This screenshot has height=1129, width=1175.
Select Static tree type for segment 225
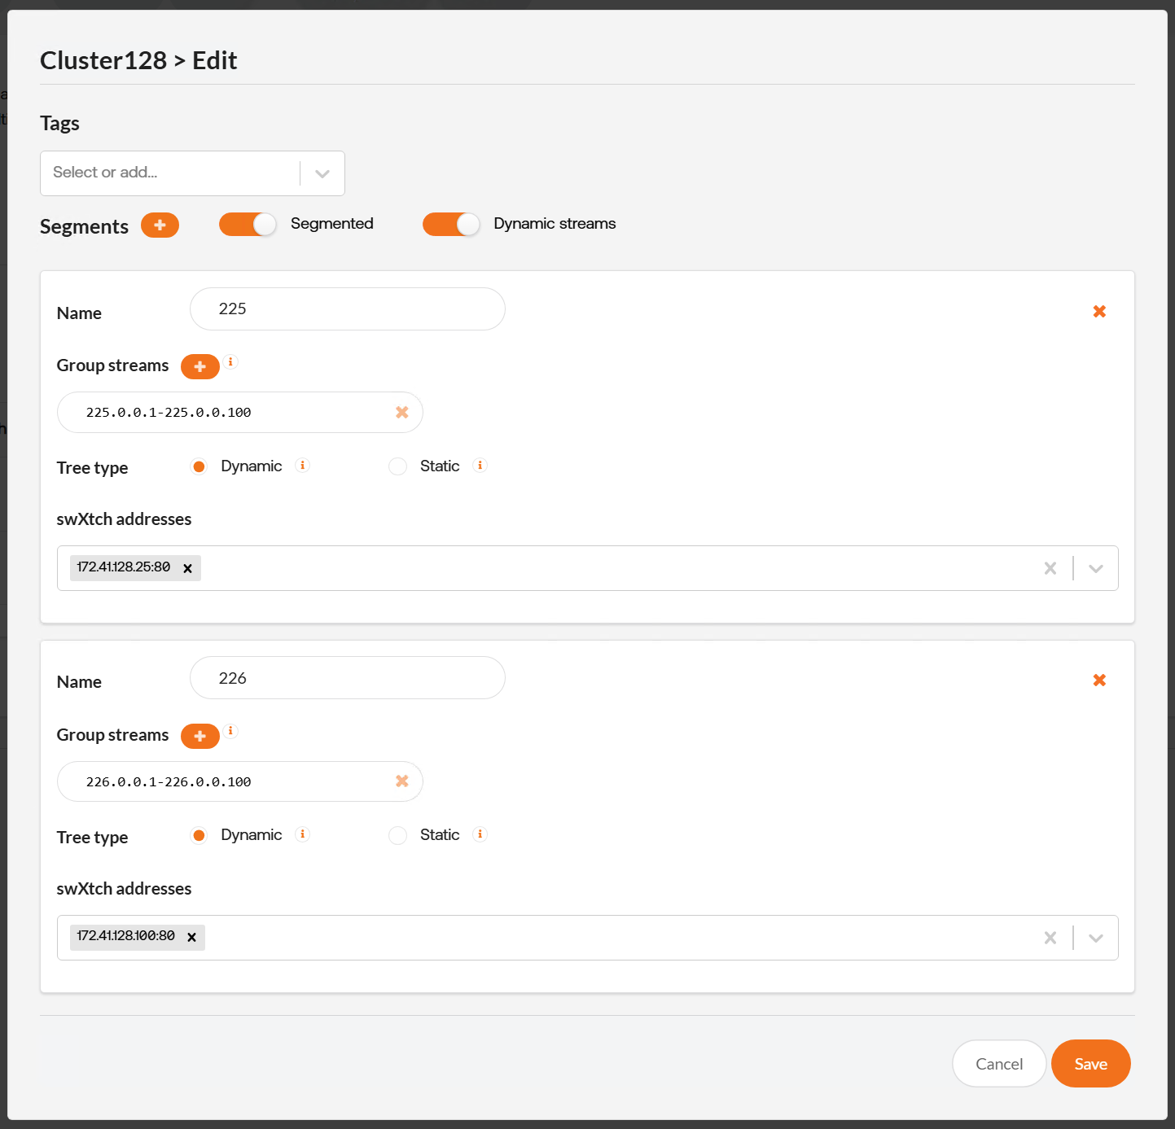[397, 466]
